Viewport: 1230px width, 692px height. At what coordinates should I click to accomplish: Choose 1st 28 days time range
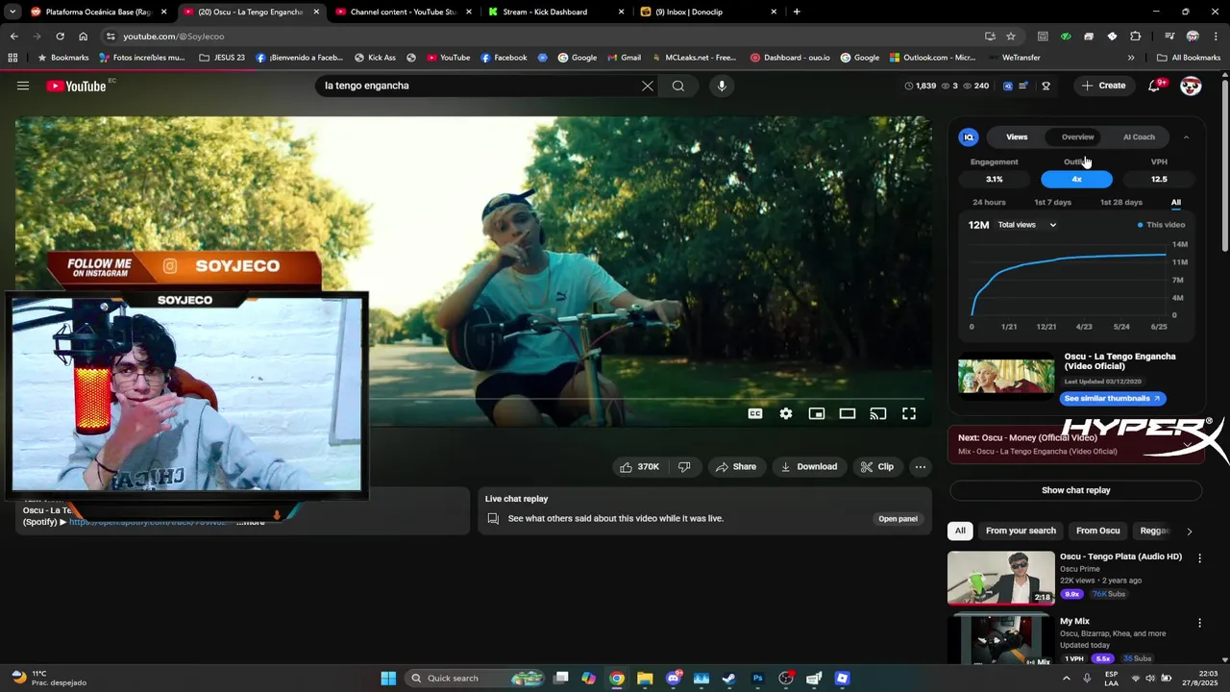pyautogui.click(x=1120, y=203)
